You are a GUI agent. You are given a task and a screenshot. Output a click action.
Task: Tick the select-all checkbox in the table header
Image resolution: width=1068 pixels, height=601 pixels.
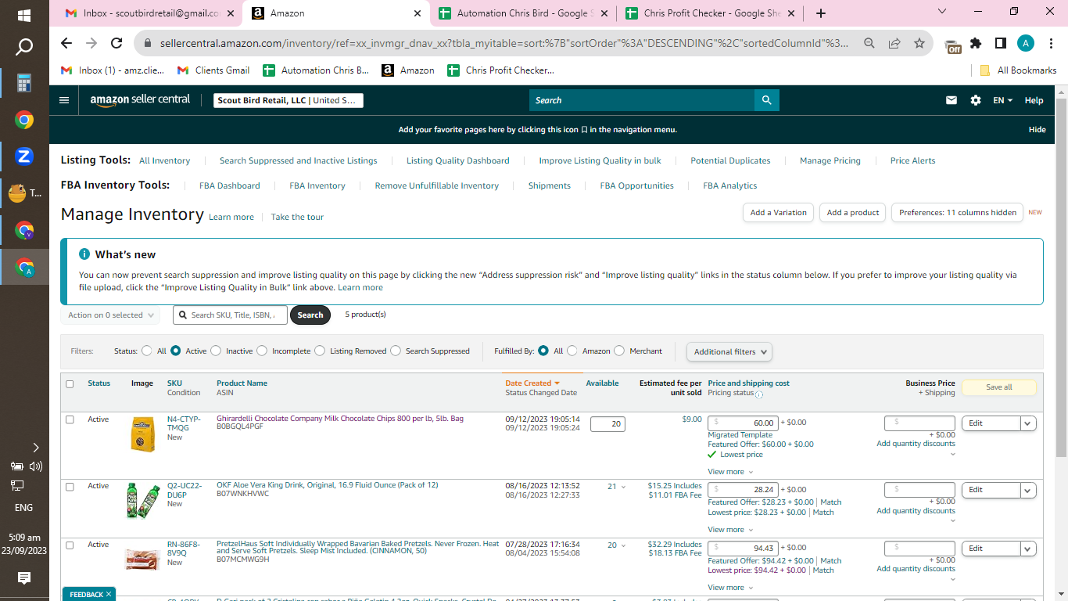70,384
